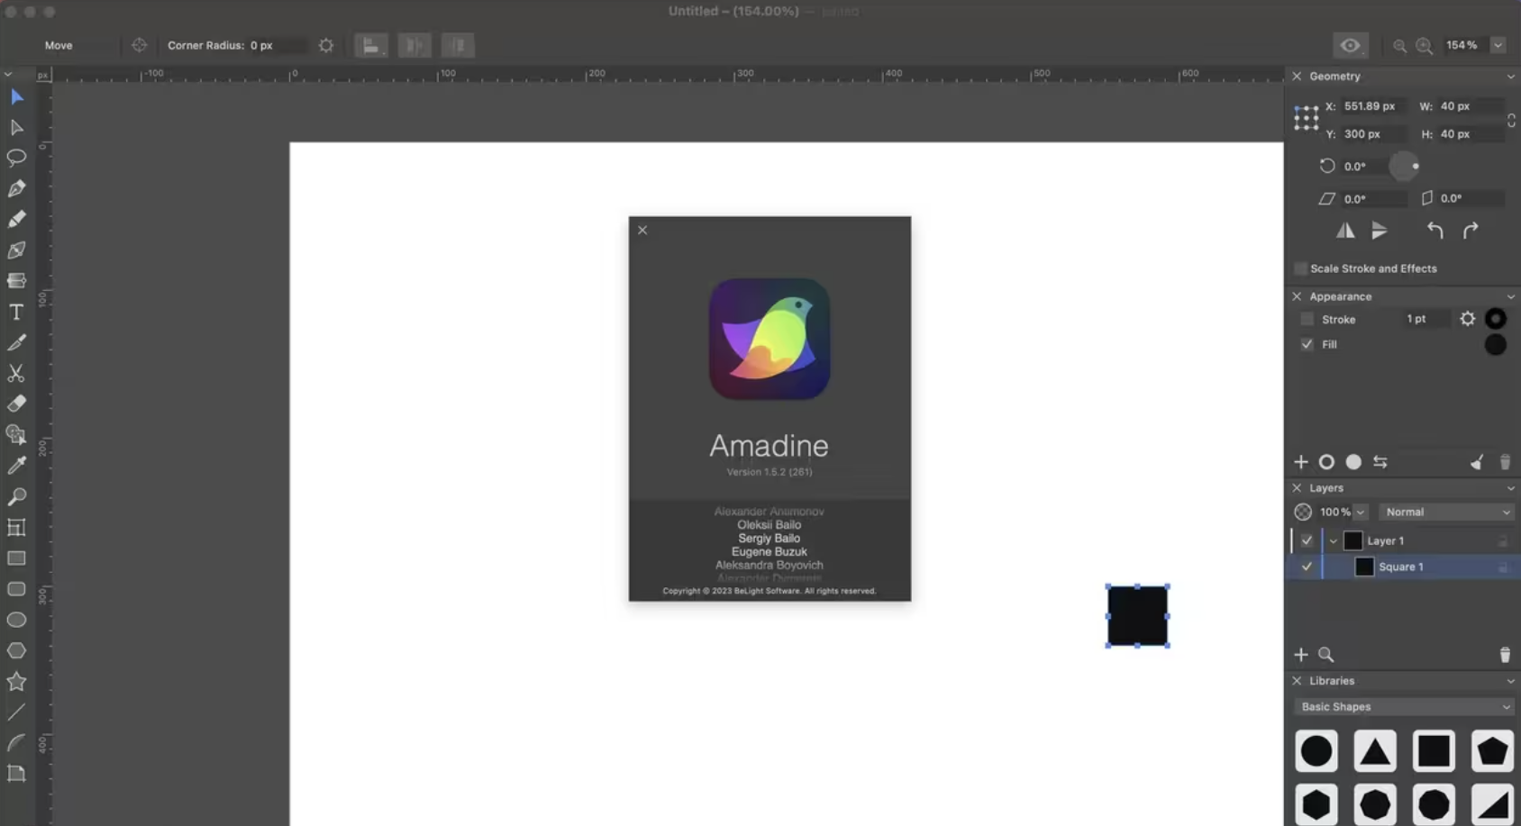Click swap fill and stroke arrows
This screenshot has width=1521, height=826.
(x=1380, y=462)
